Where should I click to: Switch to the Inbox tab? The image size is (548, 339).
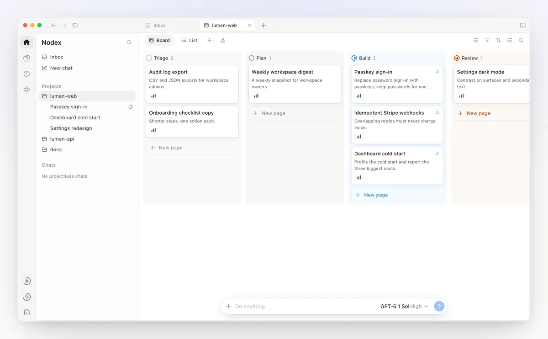click(x=156, y=25)
